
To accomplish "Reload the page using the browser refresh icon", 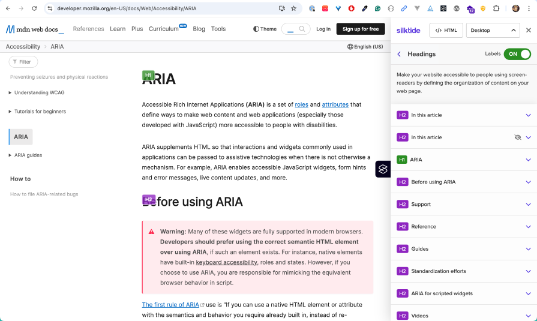I will point(34,8).
